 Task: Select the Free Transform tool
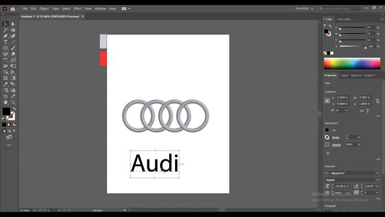[13, 66]
